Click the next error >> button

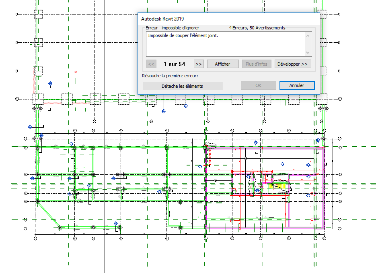[x=198, y=64]
